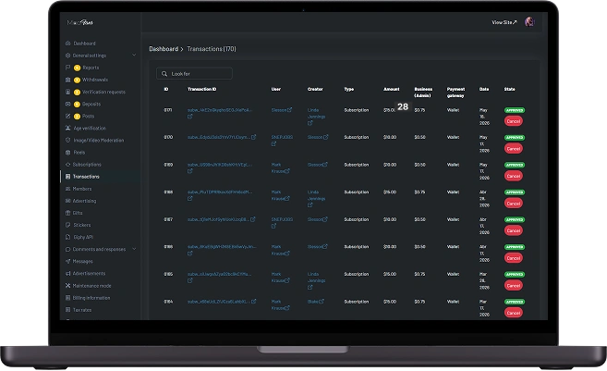Image resolution: width=607 pixels, height=371 pixels.
Task: Go to Dashboard via the breadcrumb
Action: click(164, 49)
